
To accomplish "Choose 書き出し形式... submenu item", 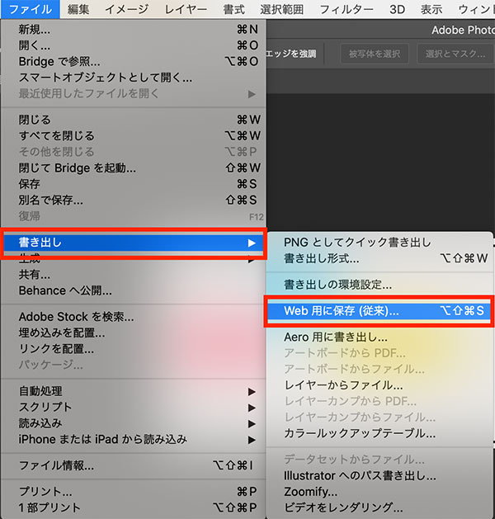I will 379,258.
